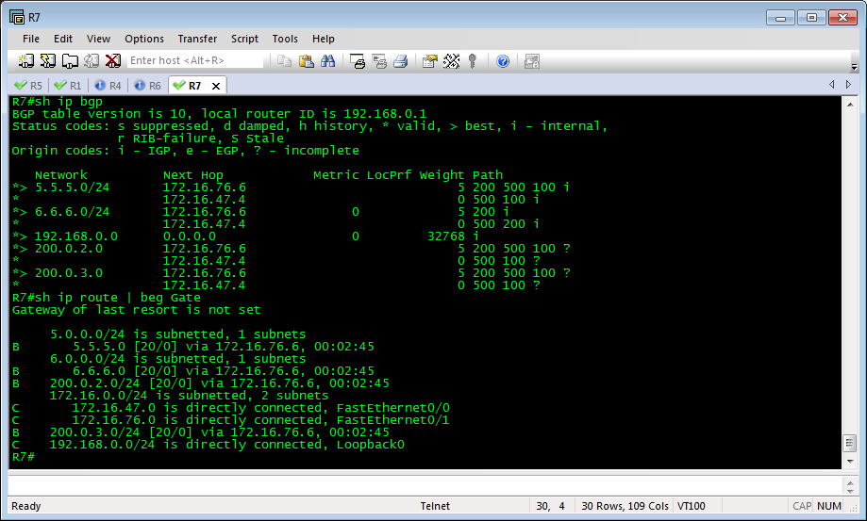
Task: Click the '5.5.5.0/24' BGP network entry
Action: pos(73,187)
